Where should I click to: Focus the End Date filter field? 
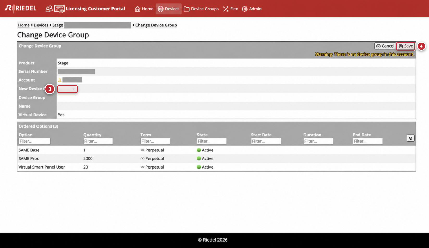pyautogui.click(x=368, y=141)
